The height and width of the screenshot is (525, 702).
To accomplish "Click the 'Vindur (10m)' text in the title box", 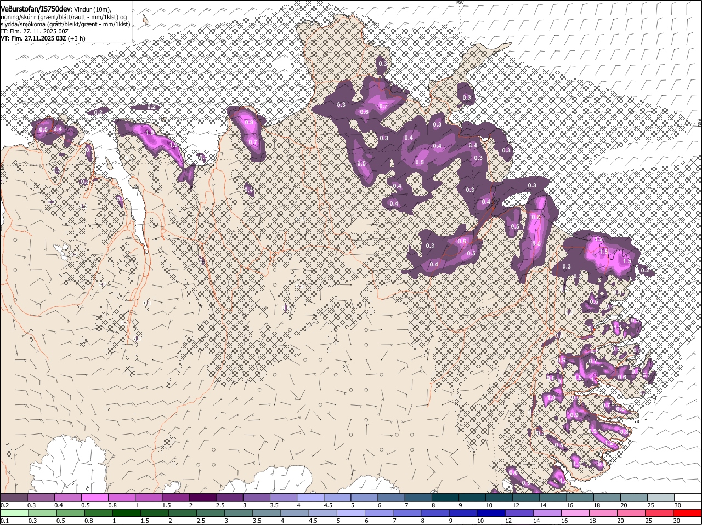I will coord(92,10).
